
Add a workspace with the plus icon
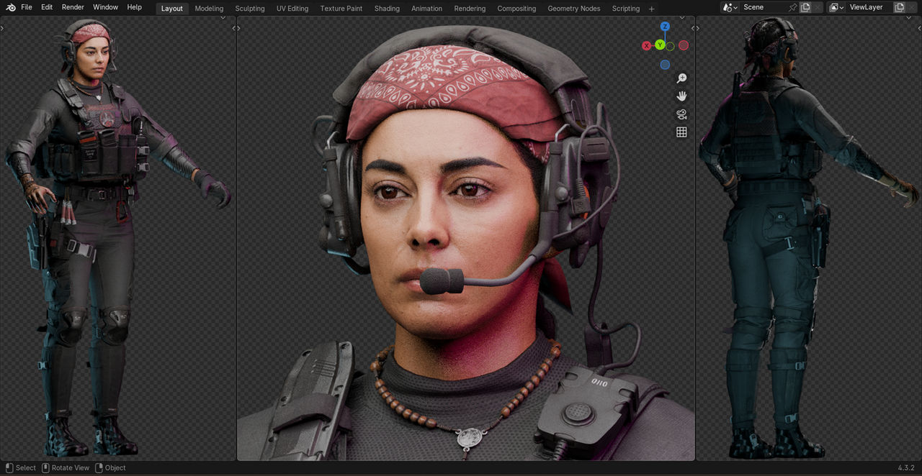[x=652, y=9]
